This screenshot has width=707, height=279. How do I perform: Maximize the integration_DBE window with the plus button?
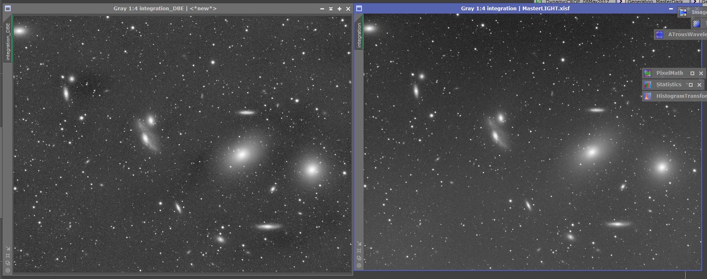339,9
